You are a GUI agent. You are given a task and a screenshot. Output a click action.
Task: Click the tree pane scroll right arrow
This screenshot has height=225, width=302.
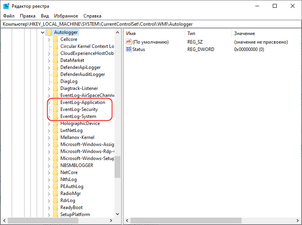point(111,221)
